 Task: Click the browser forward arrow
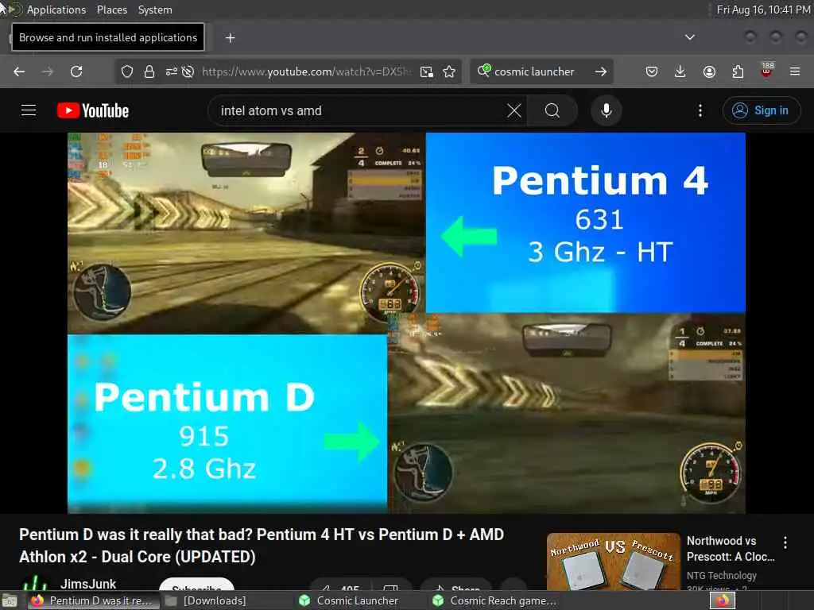tap(48, 71)
